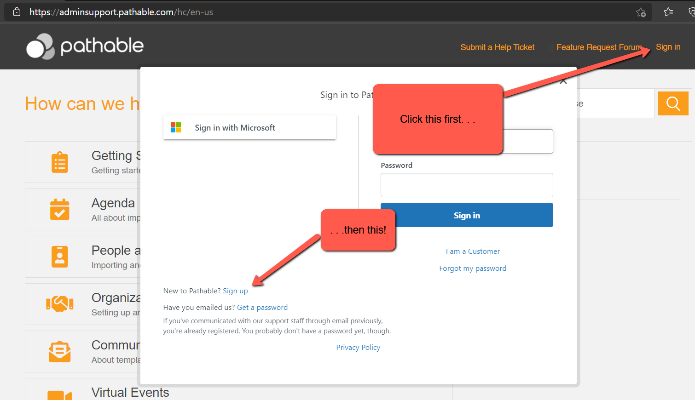Click the browser address bar URL
695x400 pixels.
pos(121,12)
